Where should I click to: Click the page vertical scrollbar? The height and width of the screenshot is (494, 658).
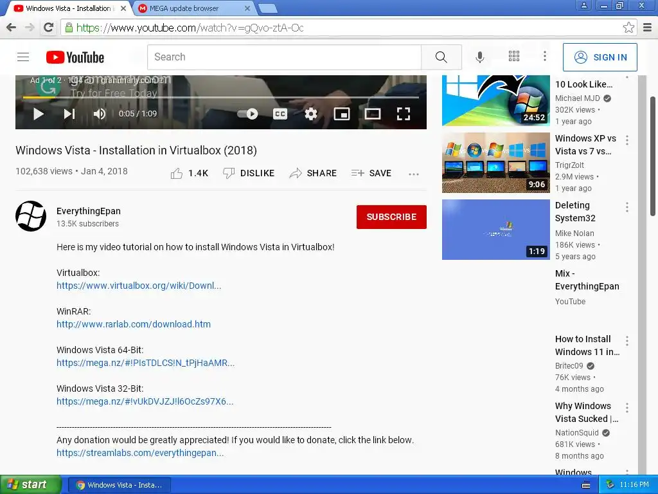point(653,156)
